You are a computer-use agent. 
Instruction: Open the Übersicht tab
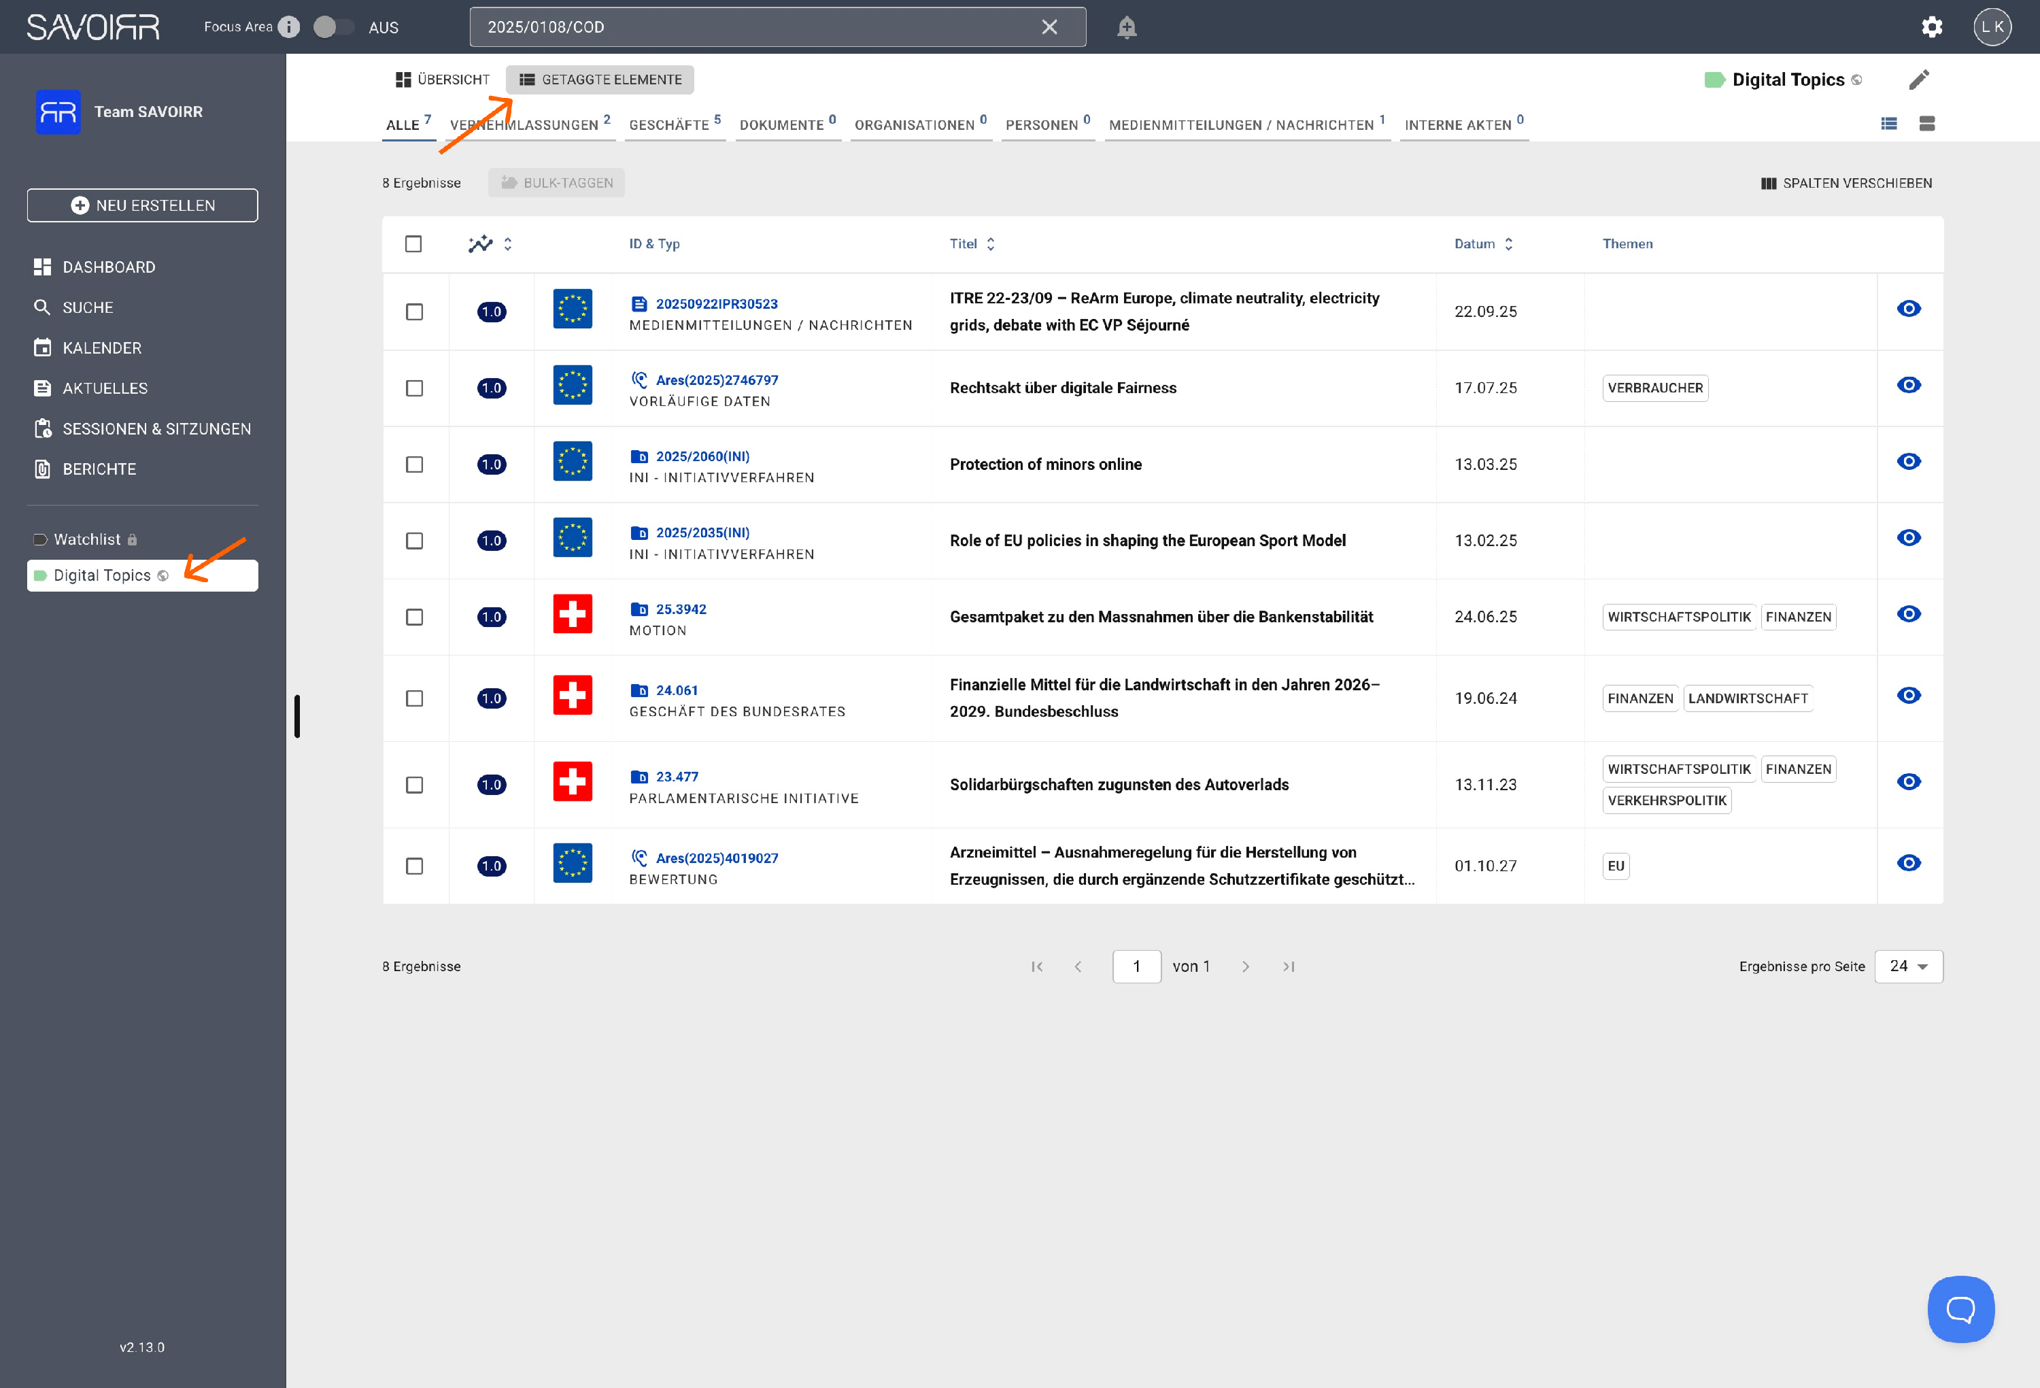443,80
